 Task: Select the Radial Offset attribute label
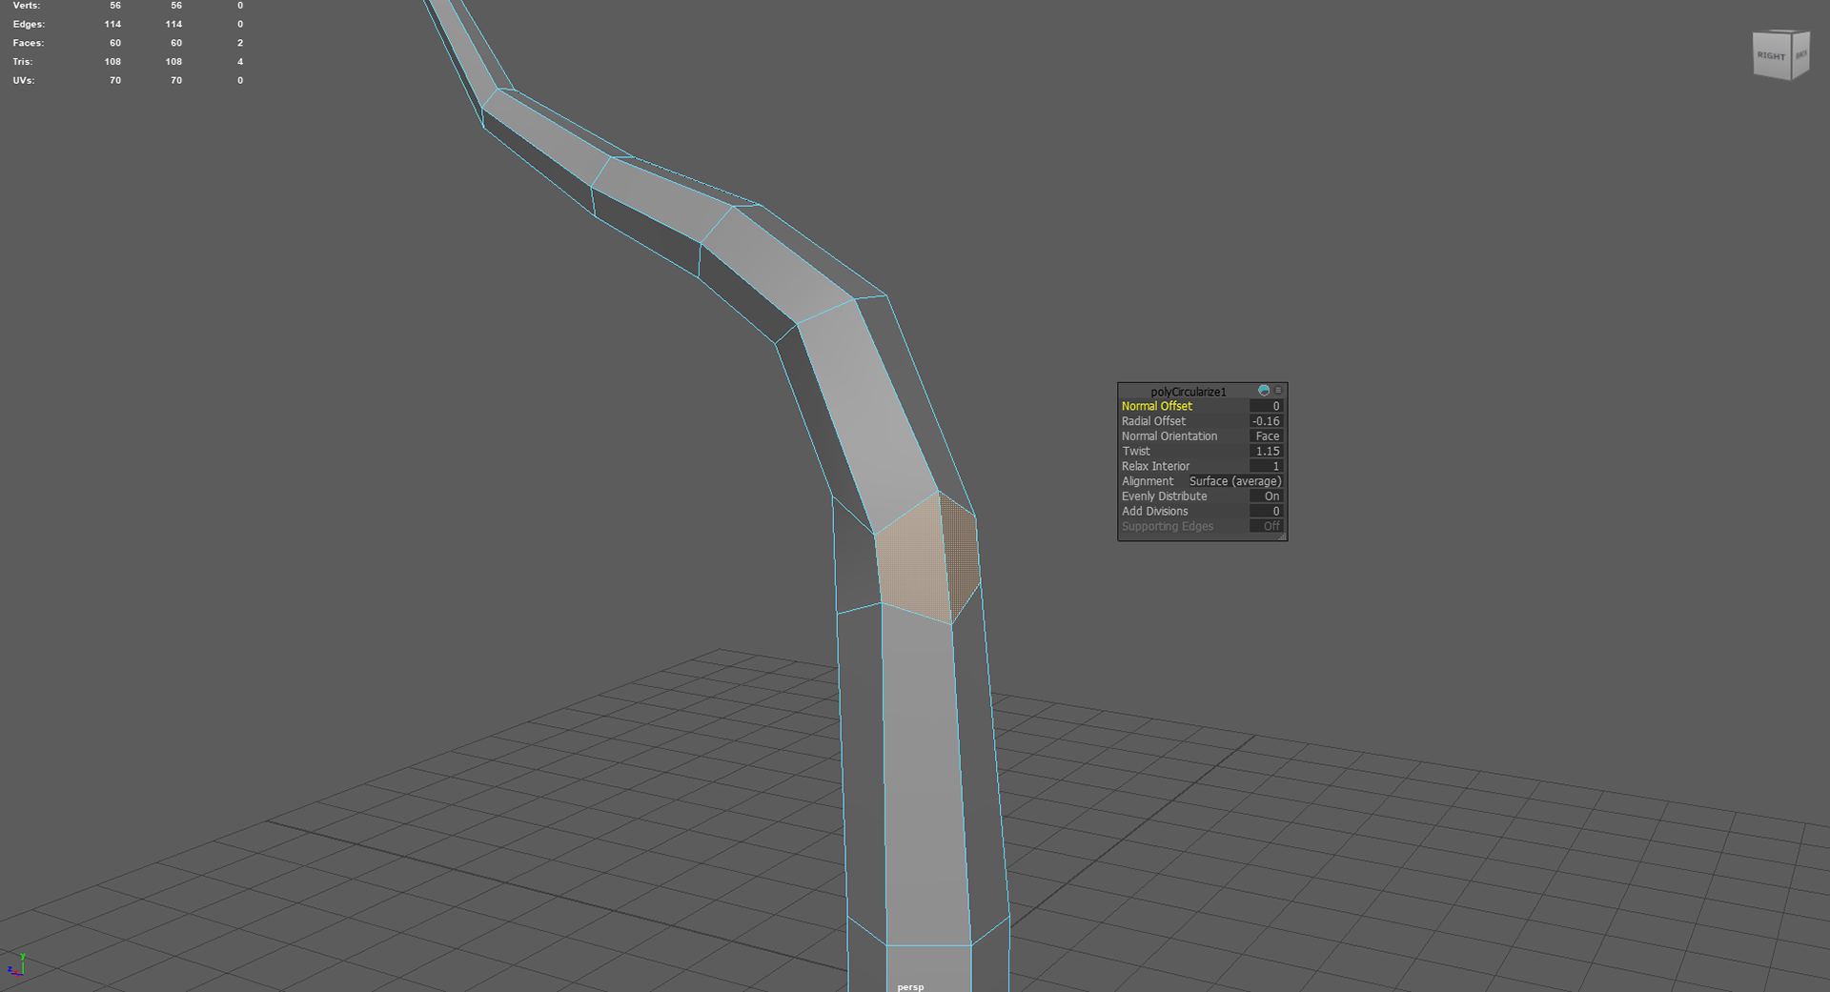coord(1153,421)
